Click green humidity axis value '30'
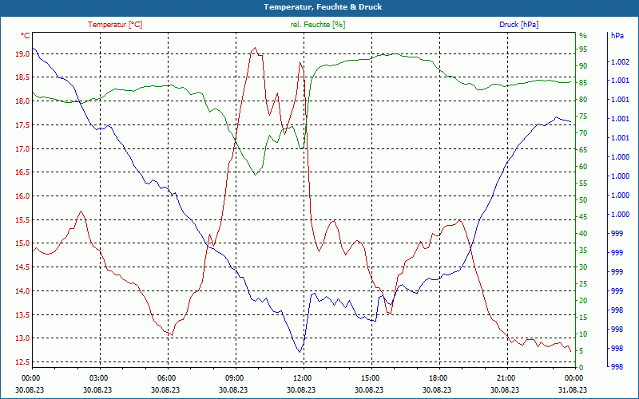 coord(583,267)
